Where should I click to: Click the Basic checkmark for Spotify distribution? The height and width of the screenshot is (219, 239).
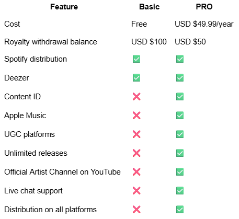click(x=136, y=59)
